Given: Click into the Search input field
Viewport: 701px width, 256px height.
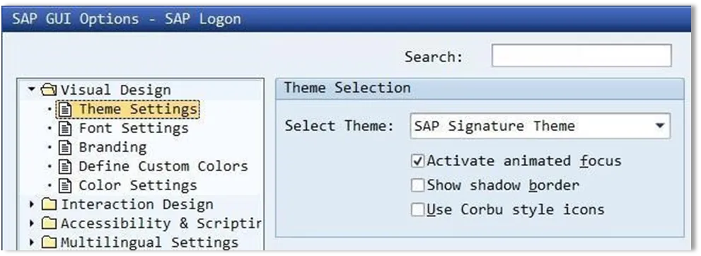Looking at the screenshot, I should [x=581, y=56].
